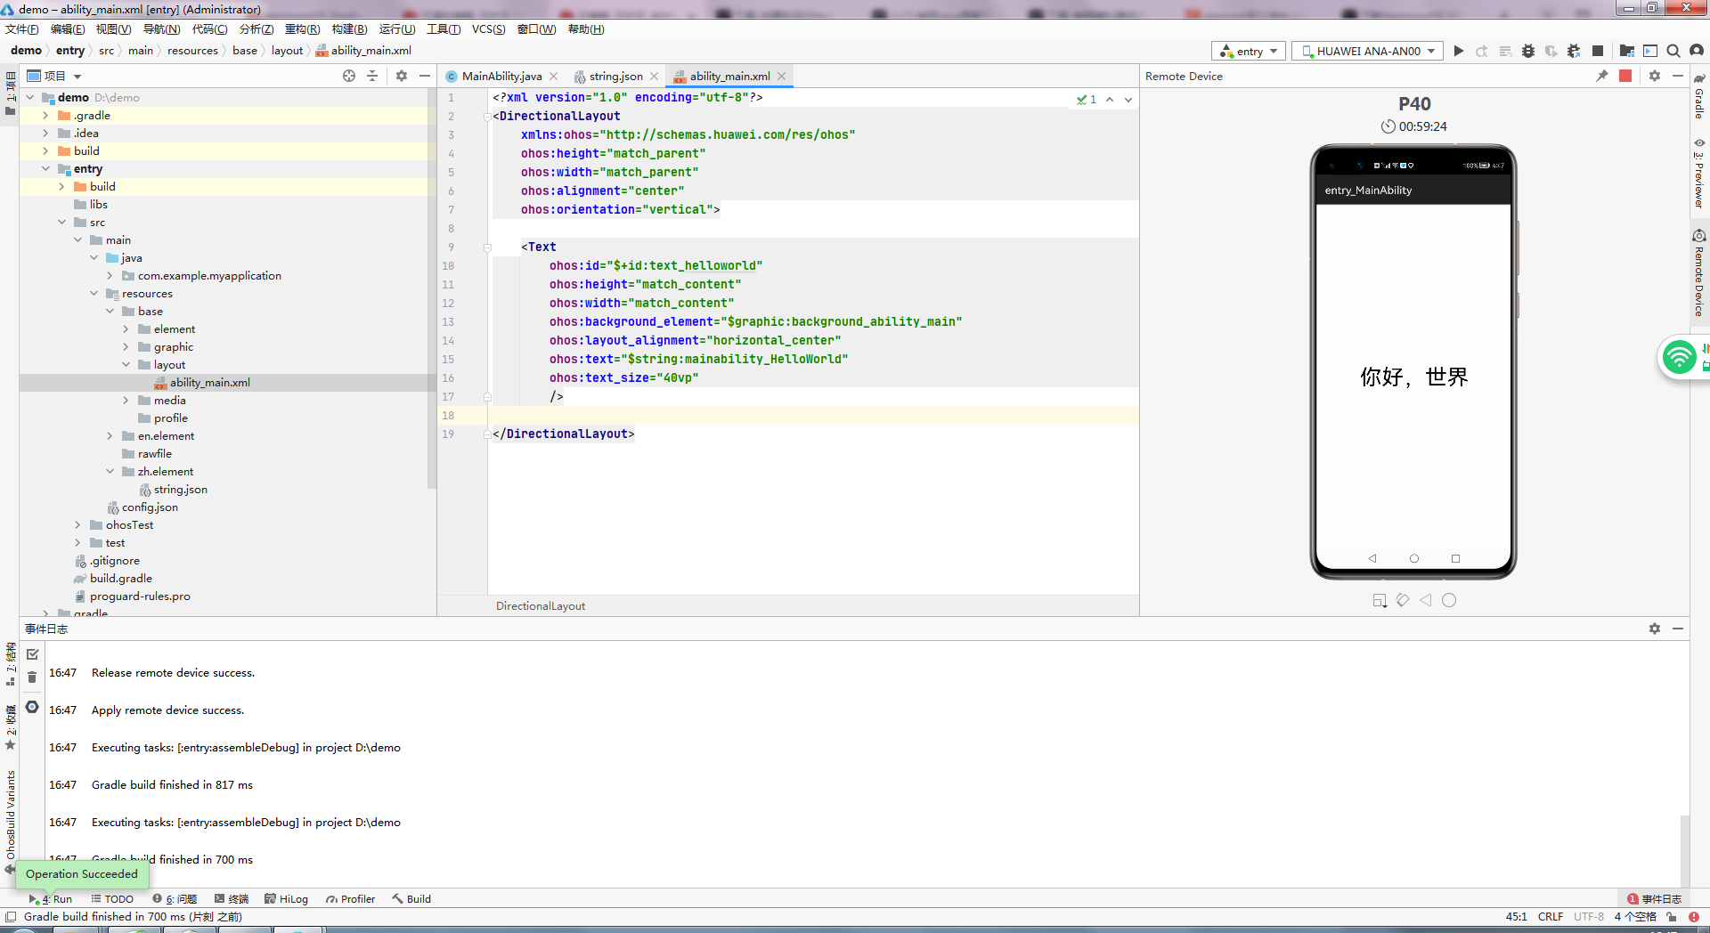Expand the element folder in project tree
1710x933 pixels.
[x=126, y=329]
